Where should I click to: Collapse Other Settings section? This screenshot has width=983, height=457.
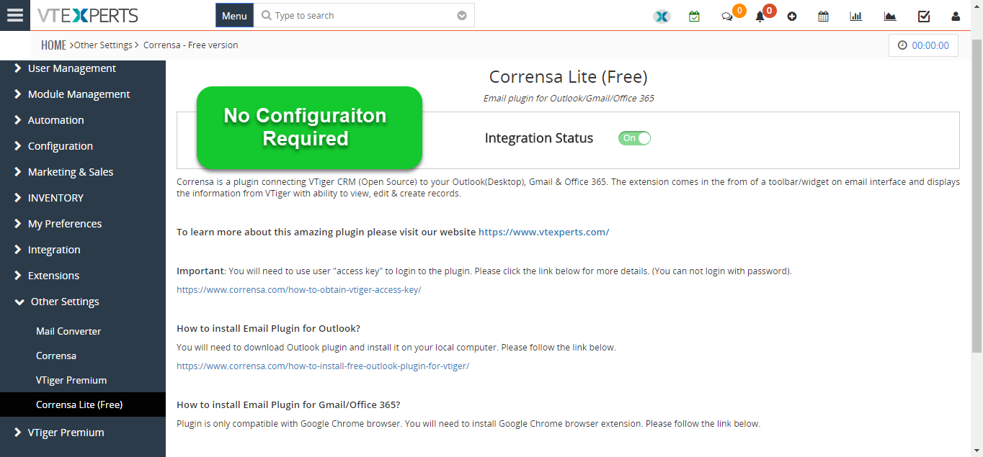83,302
